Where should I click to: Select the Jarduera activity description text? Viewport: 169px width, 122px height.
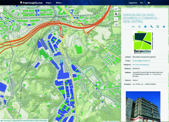144,57
